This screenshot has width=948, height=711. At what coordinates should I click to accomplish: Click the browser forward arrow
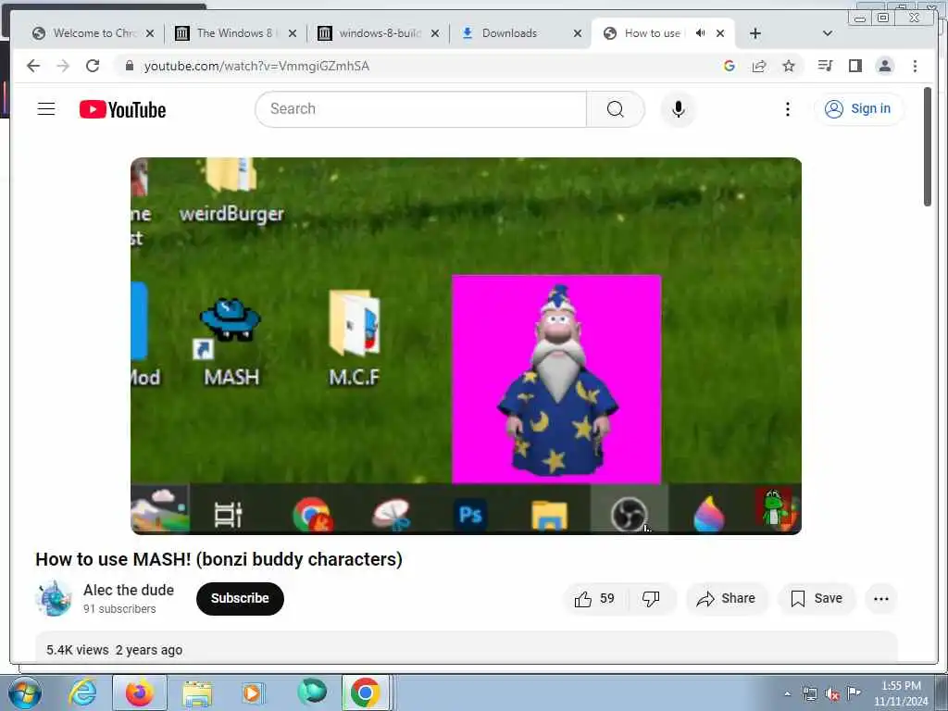pyautogui.click(x=63, y=66)
